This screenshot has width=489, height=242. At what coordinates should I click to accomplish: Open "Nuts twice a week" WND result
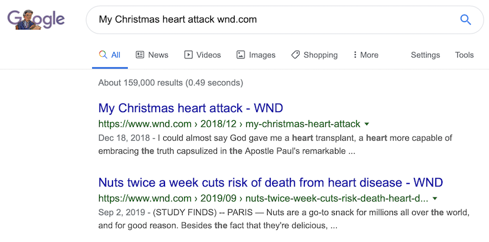coord(271,183)
